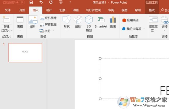Open 应用商店 (Store) add-ins
The width and height of the screenshot is (169, 109).
coord(131,20)
